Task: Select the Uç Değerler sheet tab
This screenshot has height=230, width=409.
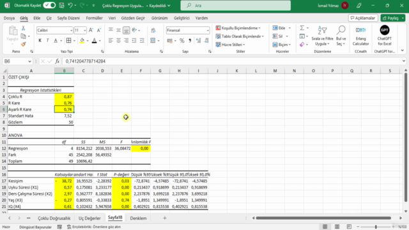Action: click(x=89, y=218)
